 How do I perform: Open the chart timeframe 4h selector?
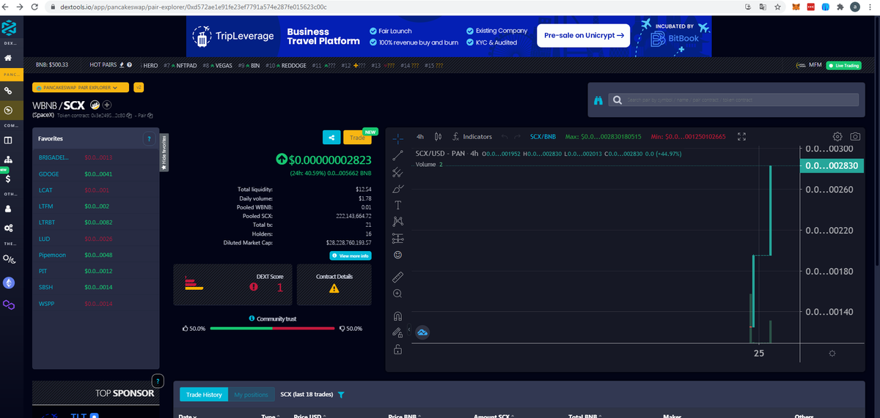(420, 136)
